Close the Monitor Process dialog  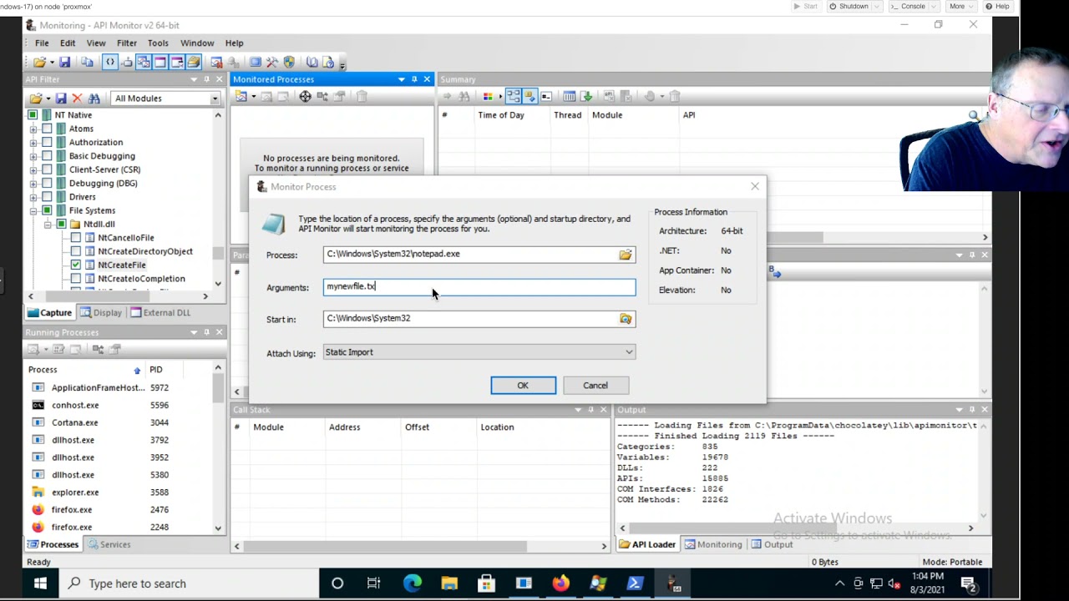pos(755,186)
